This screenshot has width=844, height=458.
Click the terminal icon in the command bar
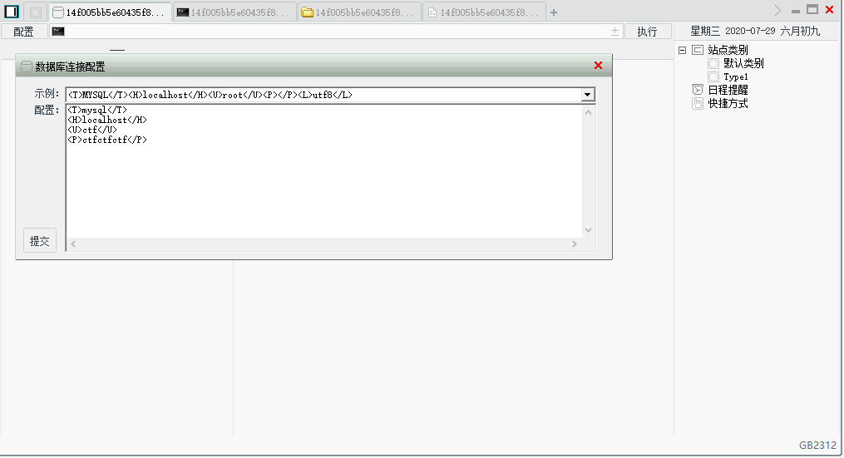coord(58,32)
